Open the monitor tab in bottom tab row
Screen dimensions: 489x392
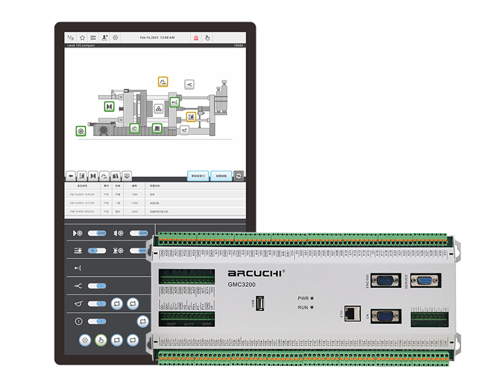pyautogui.click(x=127, y=175)
